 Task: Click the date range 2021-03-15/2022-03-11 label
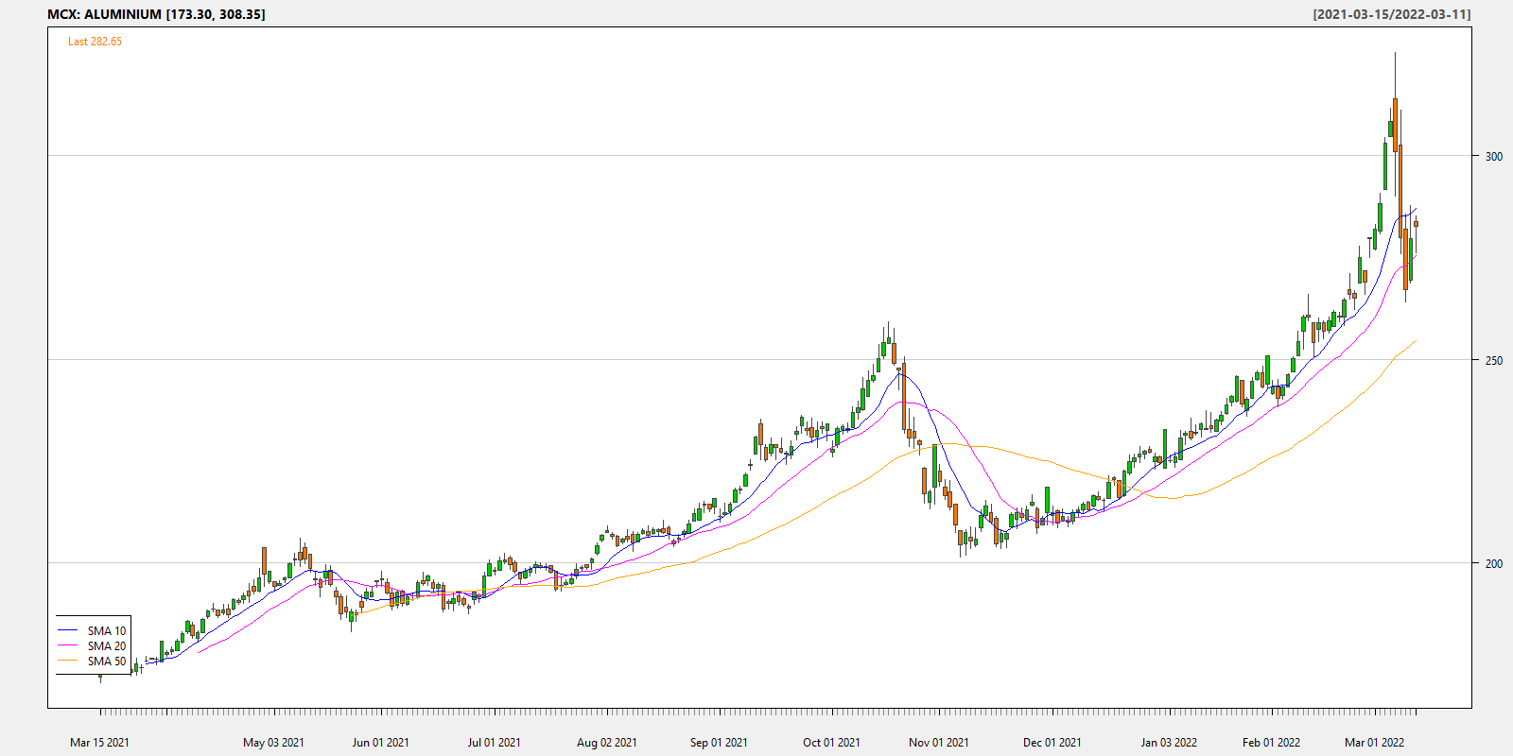tap(1392, 14)
